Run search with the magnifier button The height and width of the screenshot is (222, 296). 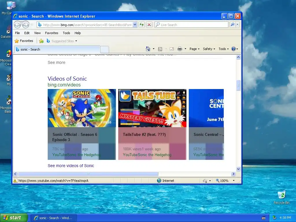pos(233,25)
